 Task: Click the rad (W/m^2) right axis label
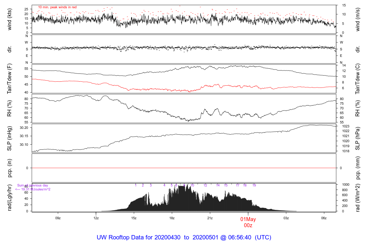click(358, 198)
